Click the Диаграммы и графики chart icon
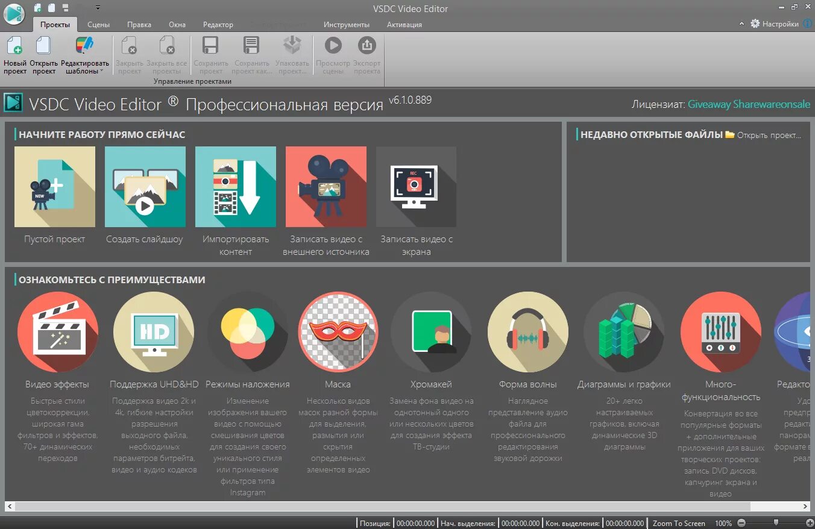Image resolution: width=815 pixels, height=529 pixels. (624, 333)
